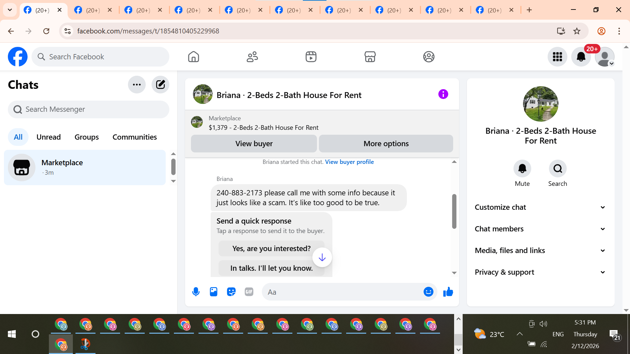Click the Chrome profile icon in toolbar
The image size is (630, 354).
(601, 31)
